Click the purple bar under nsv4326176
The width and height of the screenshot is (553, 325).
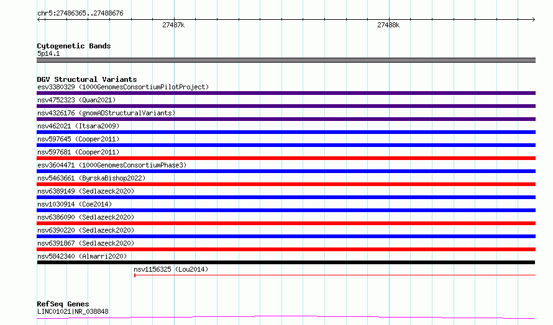pos(286,119)
